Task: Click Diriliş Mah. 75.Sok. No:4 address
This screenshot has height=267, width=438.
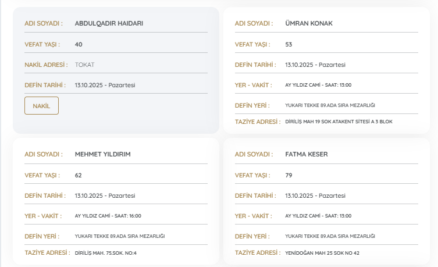Action: click(106, 253)
